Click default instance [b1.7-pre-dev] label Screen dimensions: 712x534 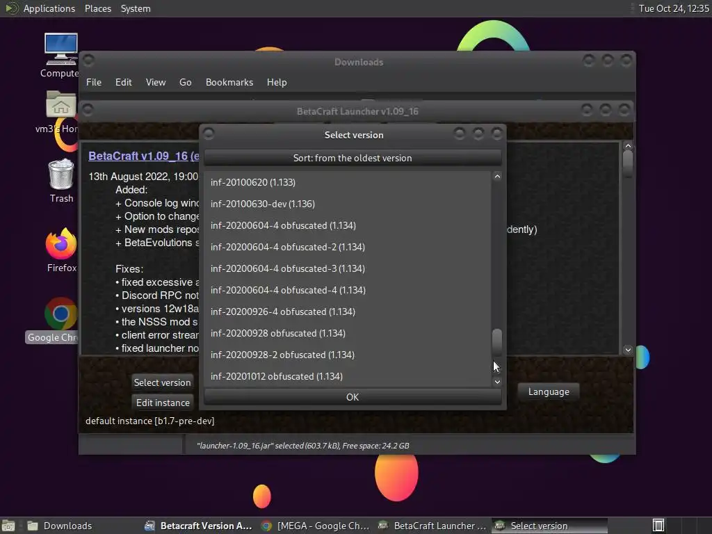(150, 421)
